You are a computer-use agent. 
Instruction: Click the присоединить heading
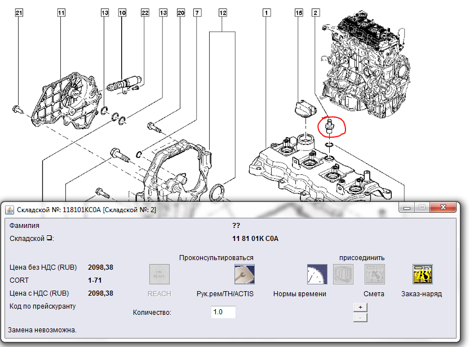tap(362, 258)
